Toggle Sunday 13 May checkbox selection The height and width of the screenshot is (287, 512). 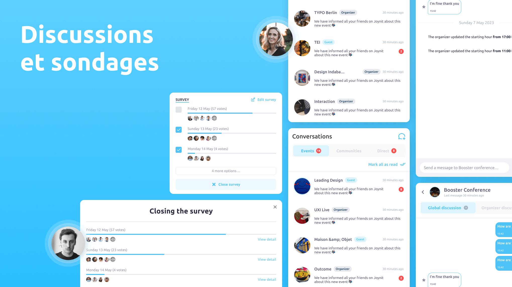[179, 130]
